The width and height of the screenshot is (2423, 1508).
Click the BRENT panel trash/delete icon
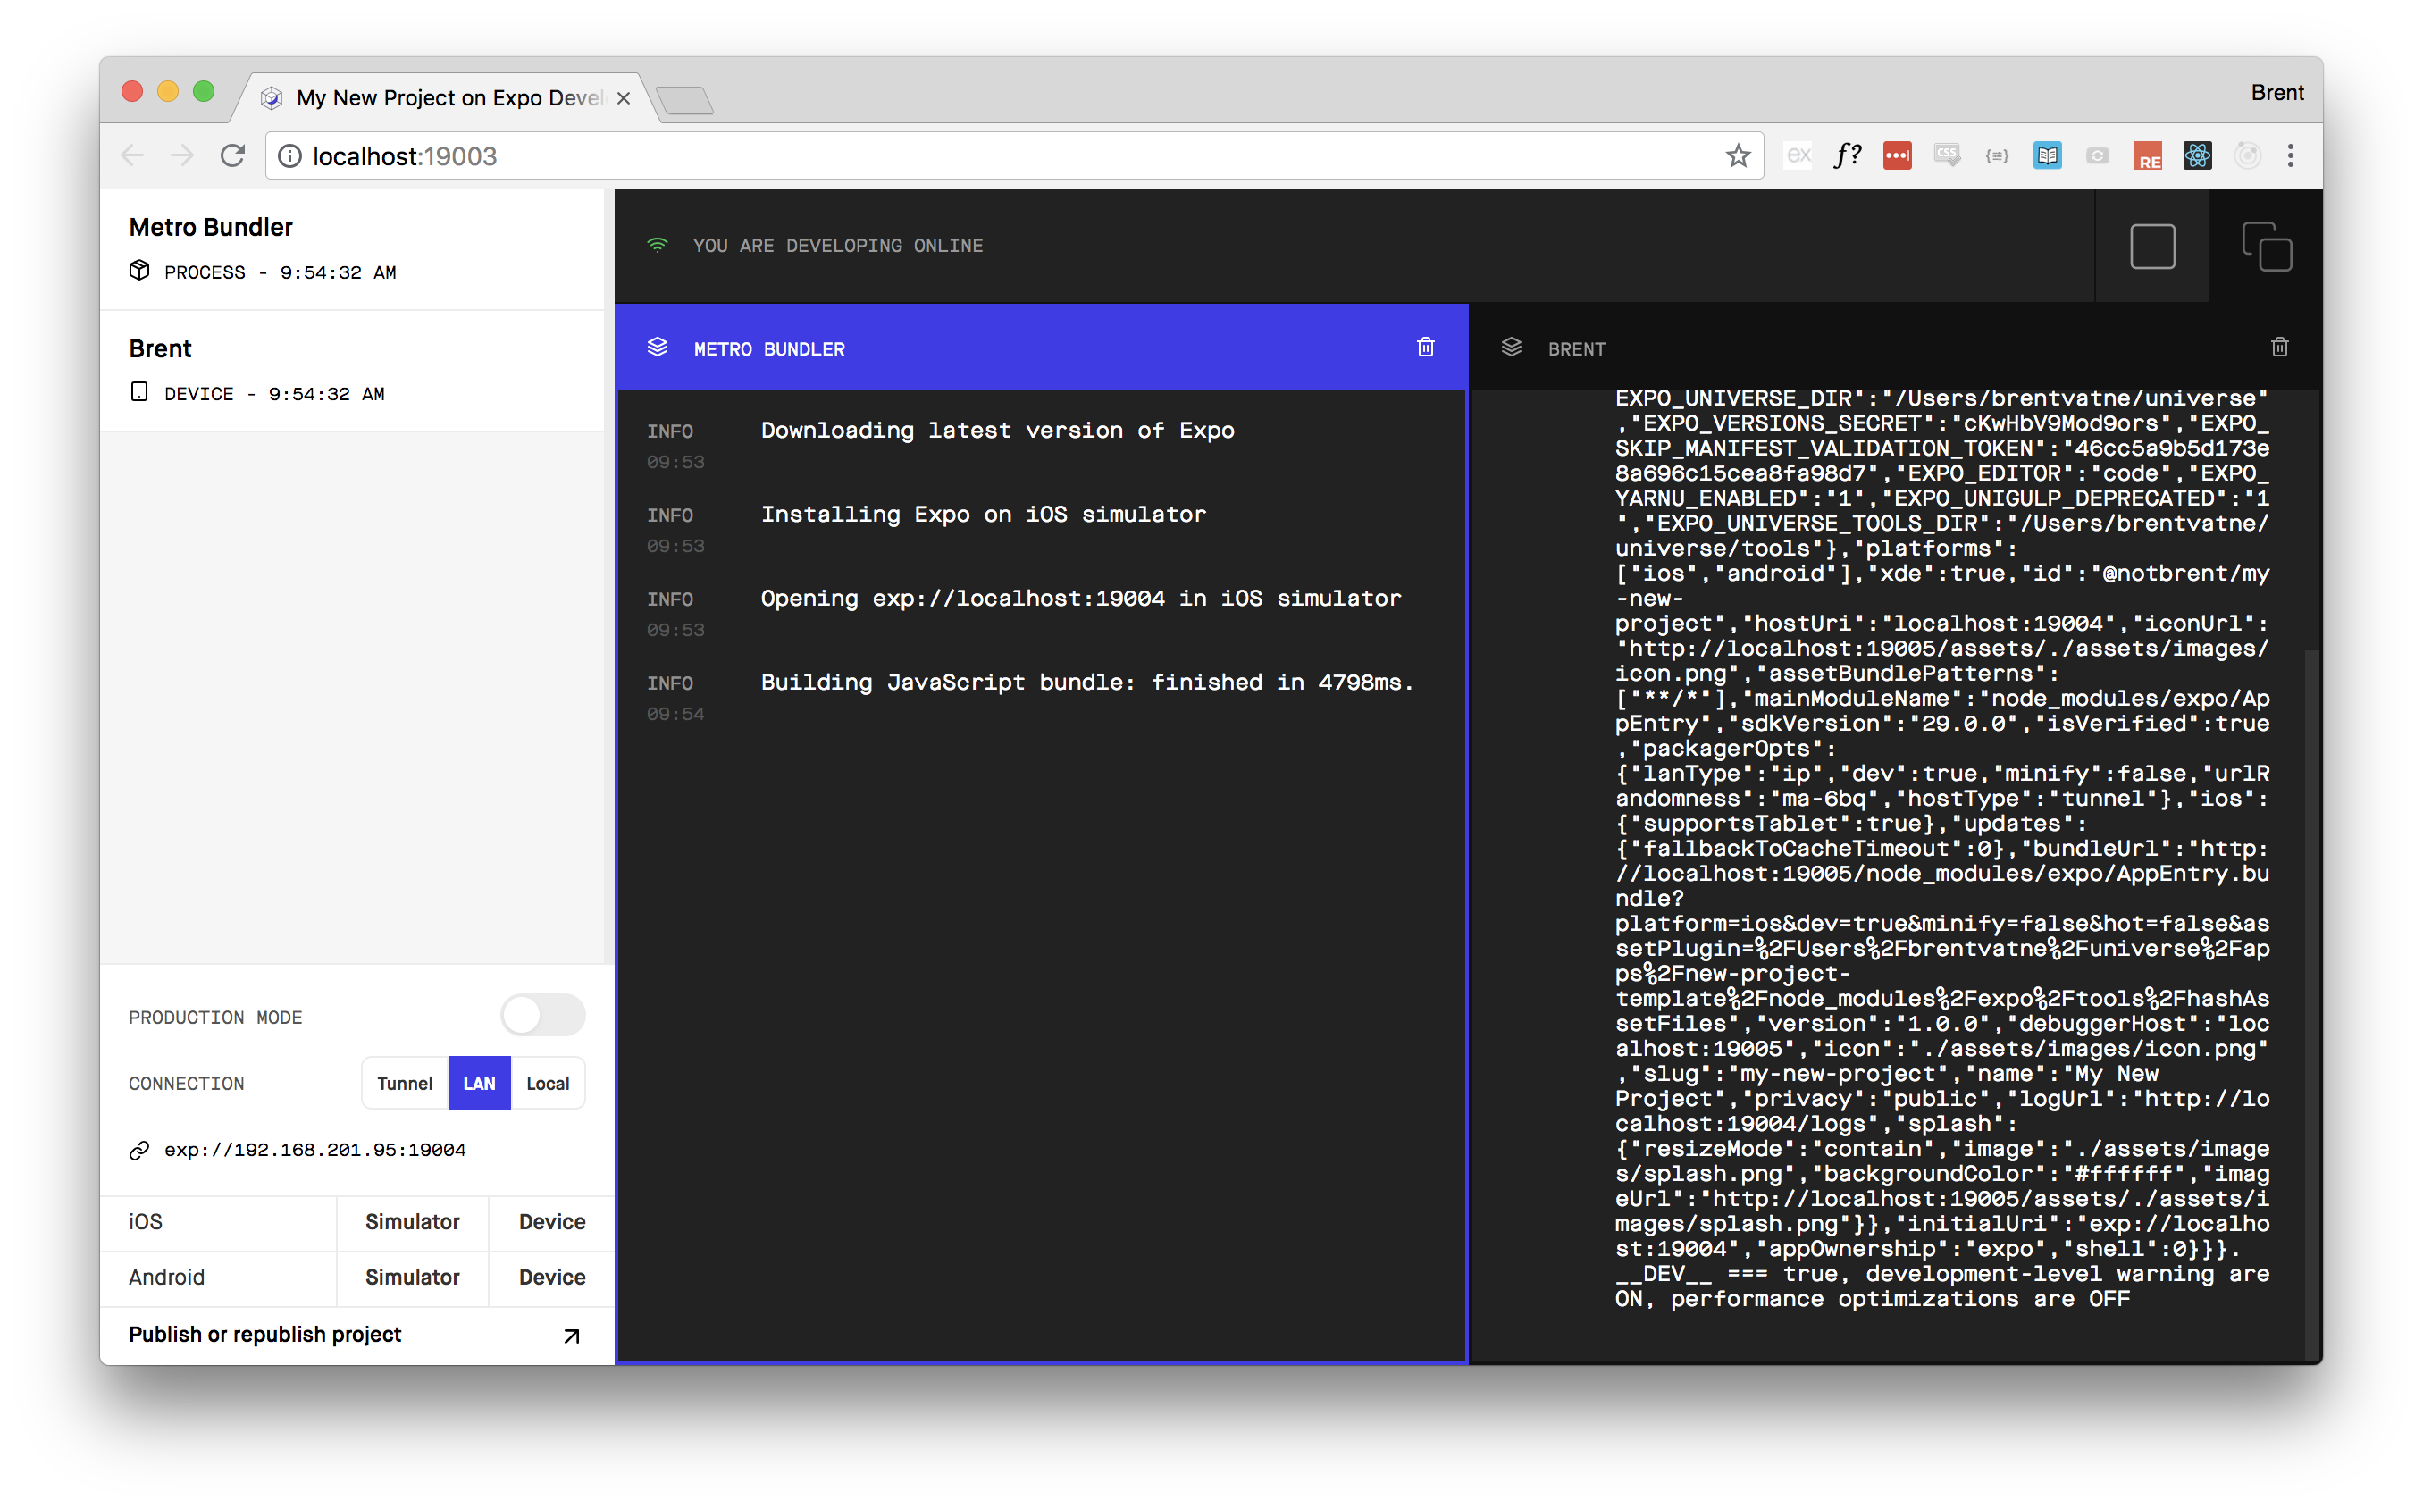2279,348
